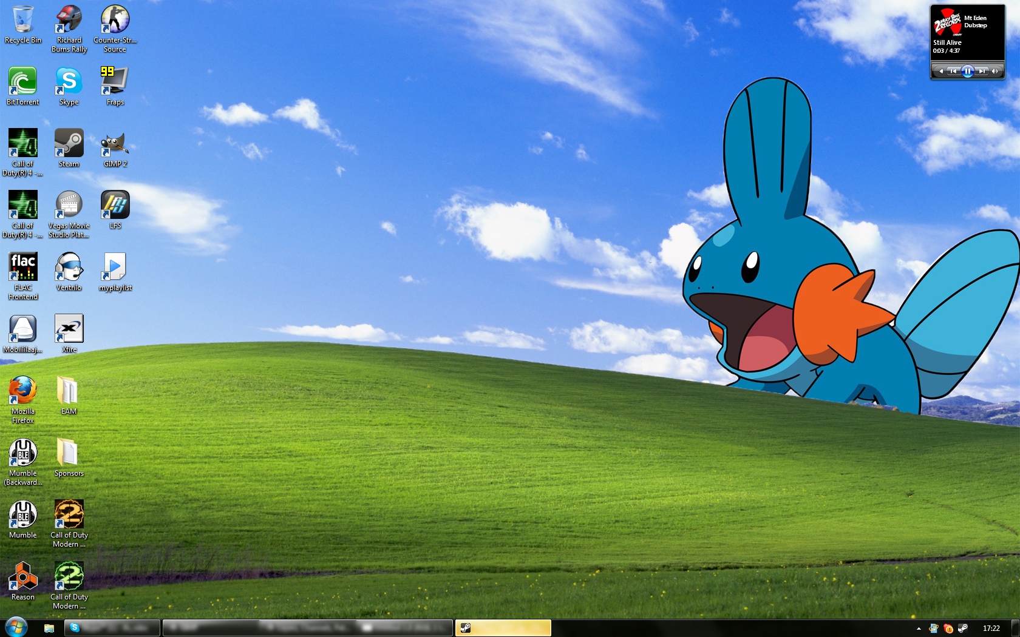Click the Show Desktop strip
This screenshot has height=637, width=1020.
pyautogui.click(x=1016, y=628)
